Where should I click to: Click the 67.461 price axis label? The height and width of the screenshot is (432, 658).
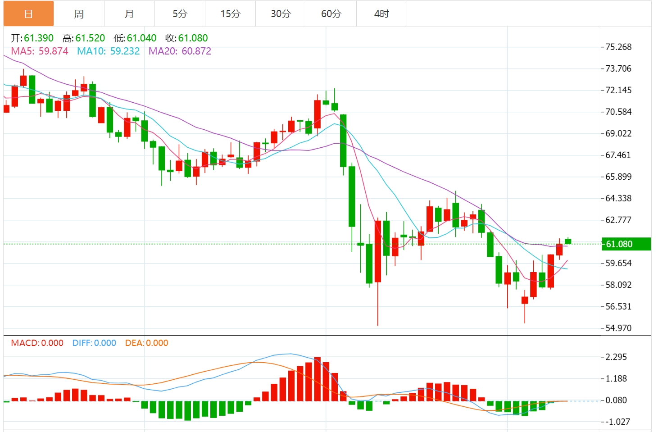click(618, 155)
